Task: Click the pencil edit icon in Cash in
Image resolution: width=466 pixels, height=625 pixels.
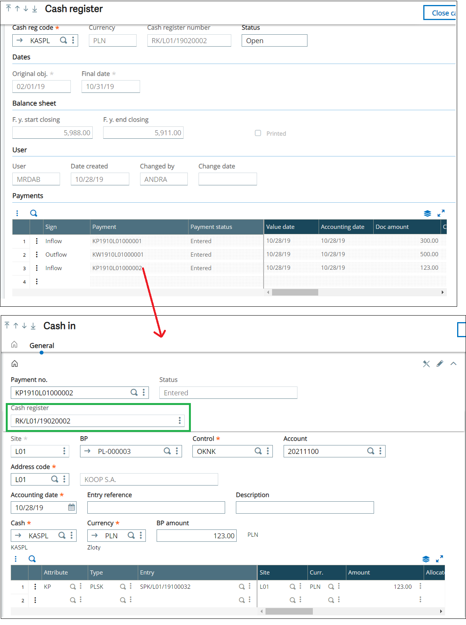Action: pyautogui.click(x=440, y=363)
